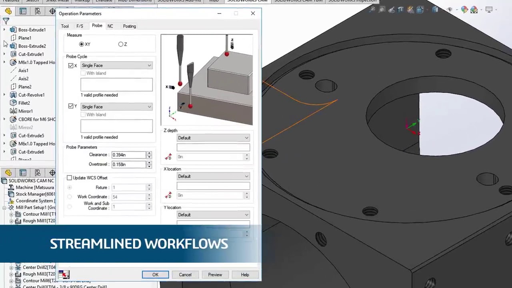Click the Mill Part Setup1 node icon
Image resolution: width=512 pixels, height=288 pixels.
[11, 208]
